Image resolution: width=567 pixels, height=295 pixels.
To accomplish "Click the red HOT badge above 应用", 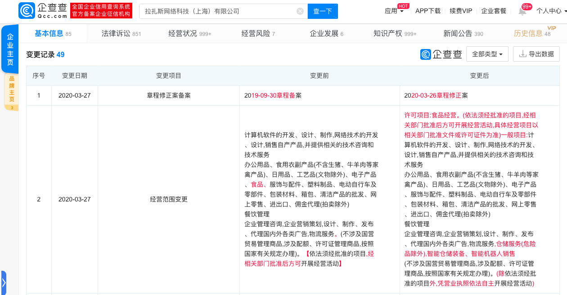I will tap(403, 6).
